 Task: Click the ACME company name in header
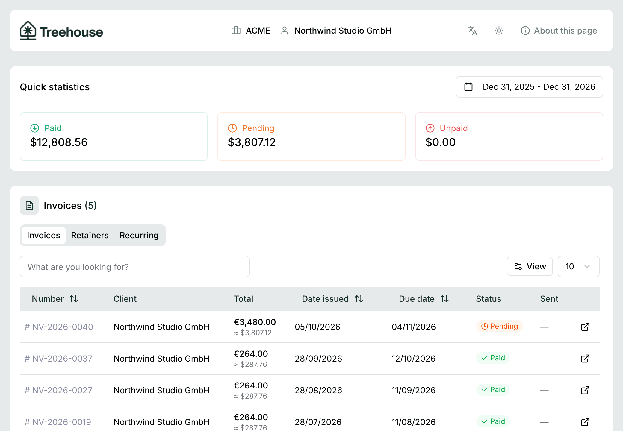(258, 31)
